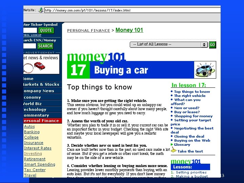Click the green arrow beside Glossary
Viewport: 244px width, 183px height.
[x=172, y=145]
